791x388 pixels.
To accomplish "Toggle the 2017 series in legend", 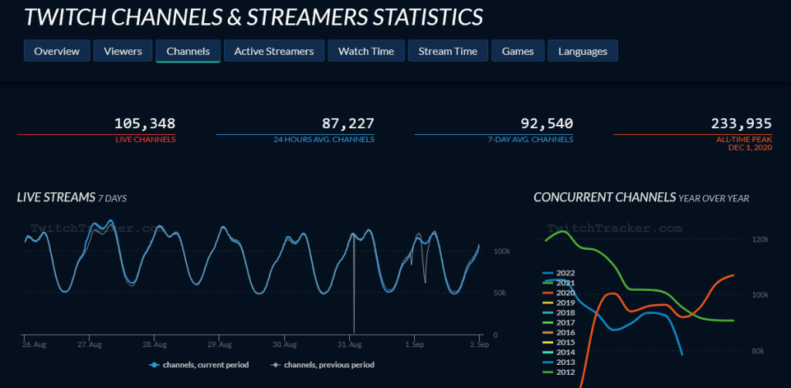I will pyautogui.click(x=559, y=322).
